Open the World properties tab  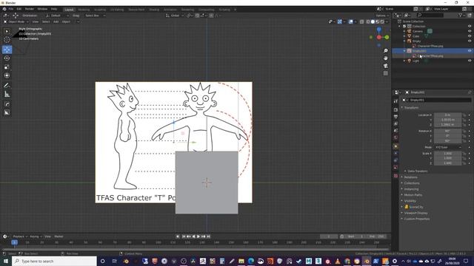pos(395,137)
